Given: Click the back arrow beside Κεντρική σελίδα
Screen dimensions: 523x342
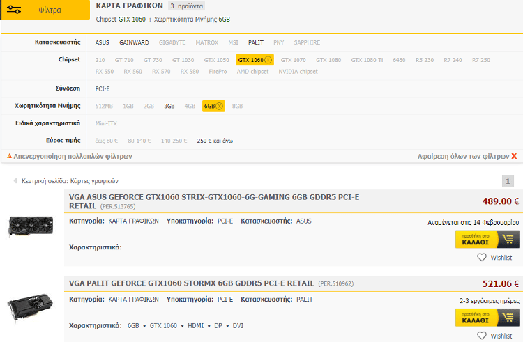Looking at the screenshot, I should (15, 181).
